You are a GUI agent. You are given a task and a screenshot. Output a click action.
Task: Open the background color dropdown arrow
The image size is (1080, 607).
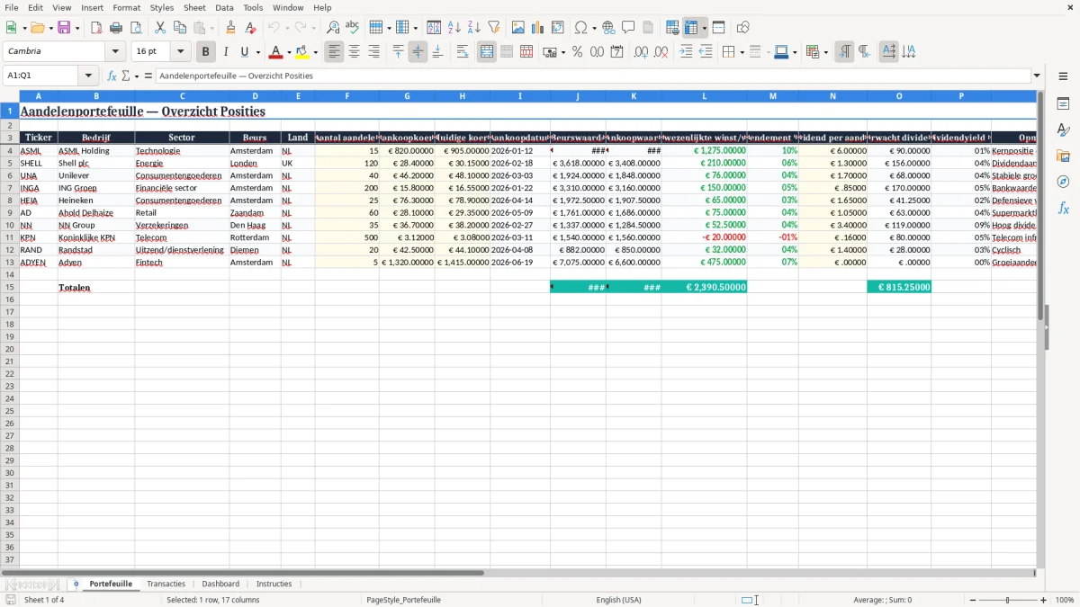point(315,52)
